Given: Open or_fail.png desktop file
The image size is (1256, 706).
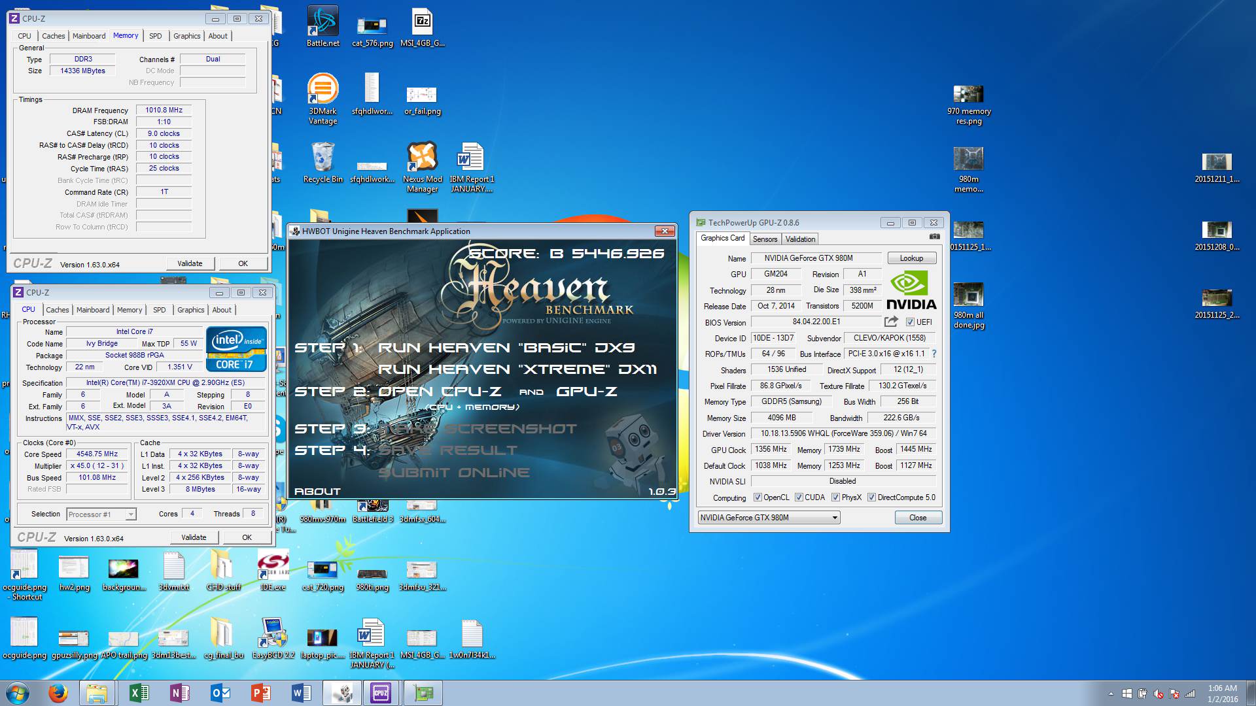Looking at the screenshot, I should click(422, 99).
